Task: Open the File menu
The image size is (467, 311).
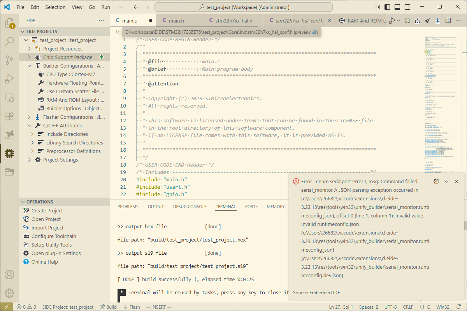Action: tap(21, 7)
